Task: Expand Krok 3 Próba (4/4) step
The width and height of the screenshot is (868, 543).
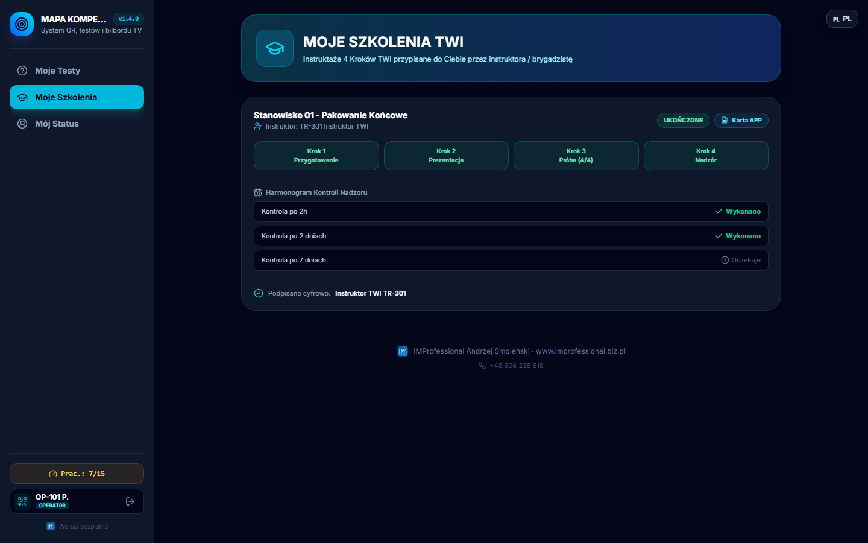Action: (x=576, y=156)
